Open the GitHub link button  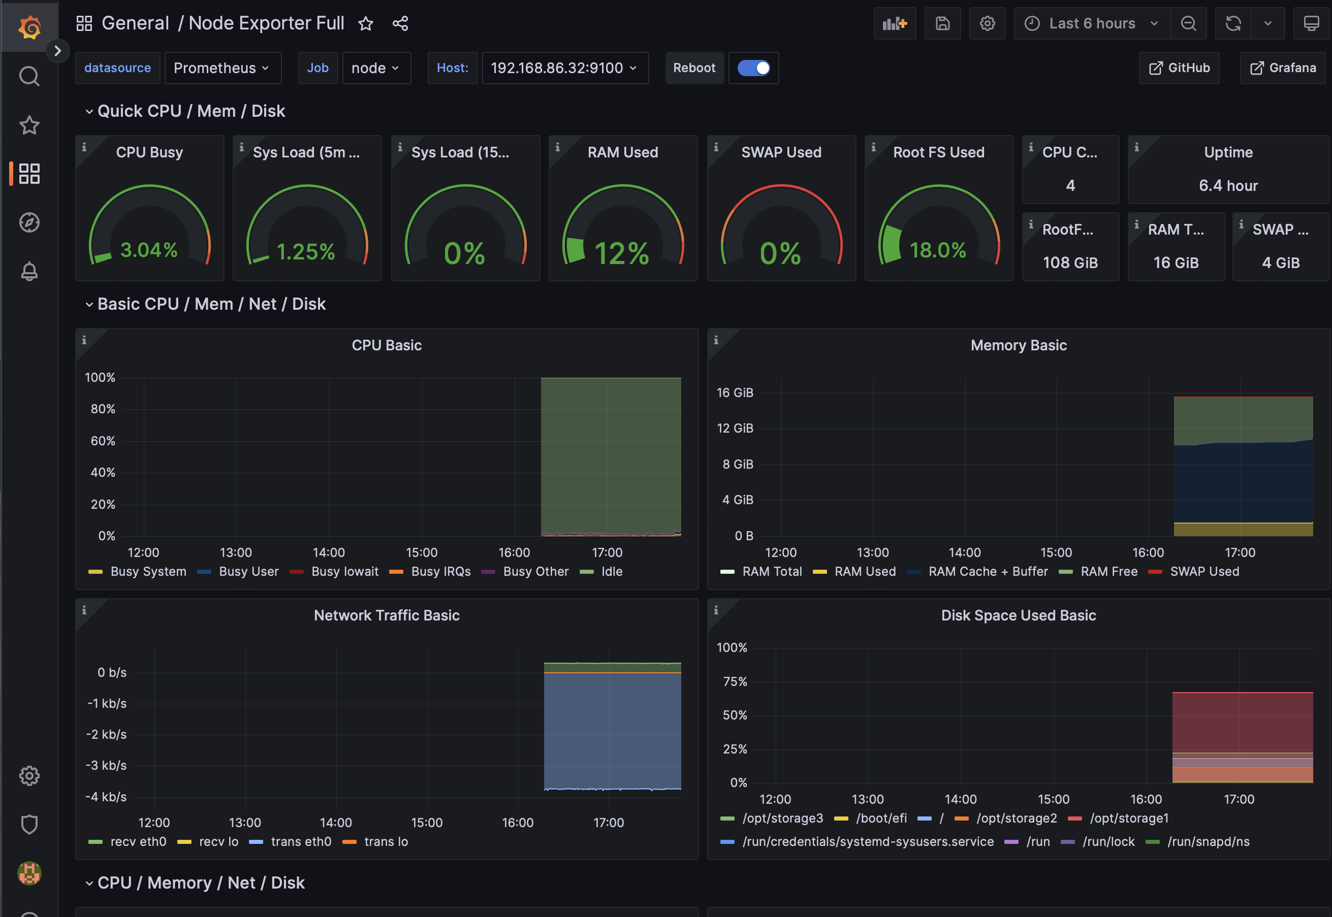tap(1179, 68)
